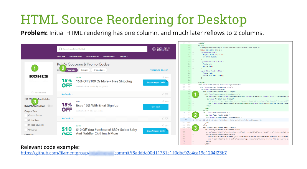Check the Gift Cards checkbox

coord(26,129)
